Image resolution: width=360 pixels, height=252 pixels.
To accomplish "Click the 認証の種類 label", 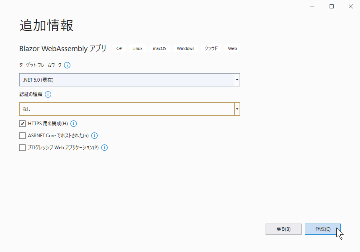I will click(31, 94).
